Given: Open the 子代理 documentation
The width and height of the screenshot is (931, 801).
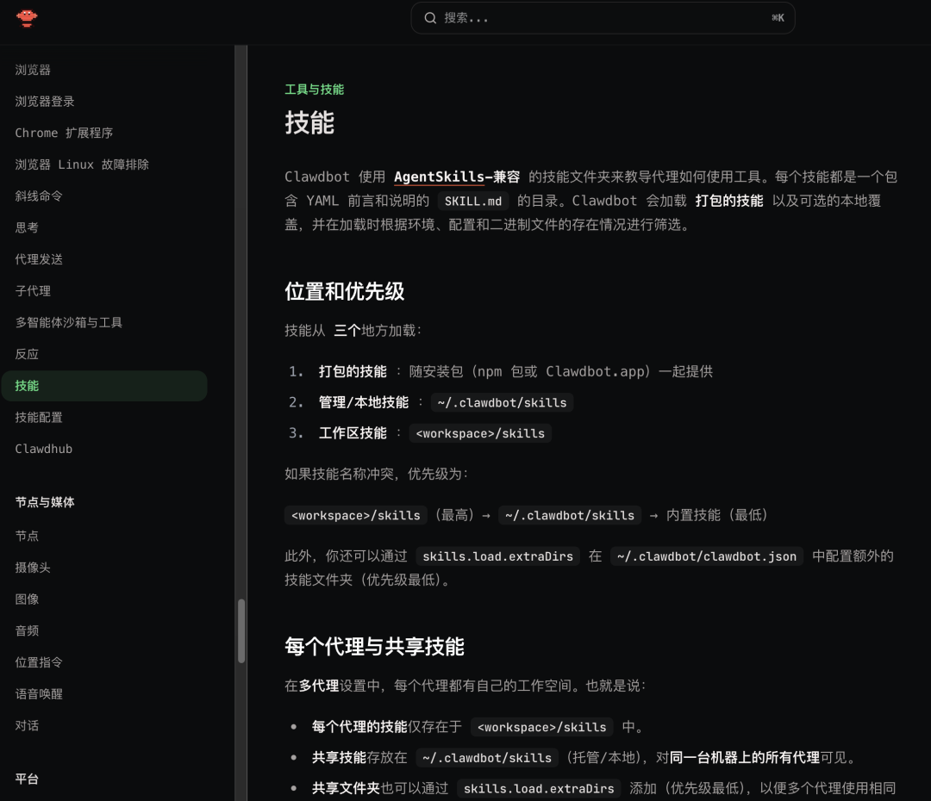Looking at the screenshot, I should tap(33, 290).
